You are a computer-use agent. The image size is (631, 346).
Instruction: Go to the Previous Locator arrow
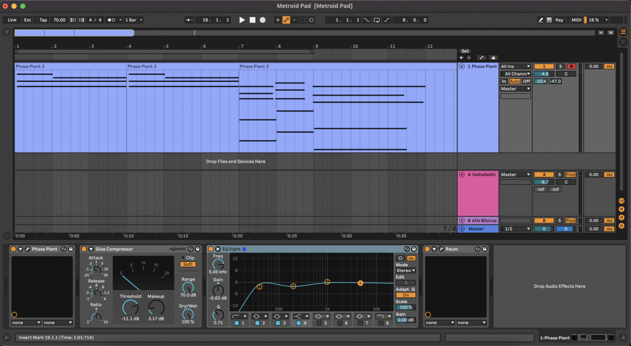click(462, 58)
